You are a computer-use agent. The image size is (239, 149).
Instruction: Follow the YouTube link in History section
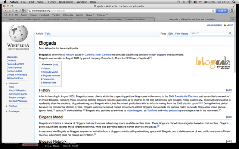click(152, 111)
